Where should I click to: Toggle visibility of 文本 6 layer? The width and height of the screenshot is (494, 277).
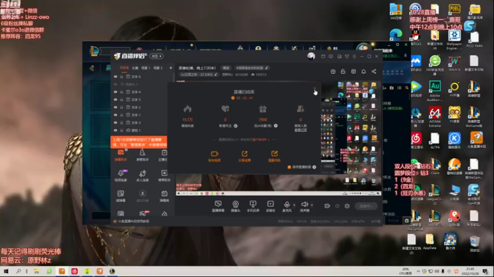point(115,76)
